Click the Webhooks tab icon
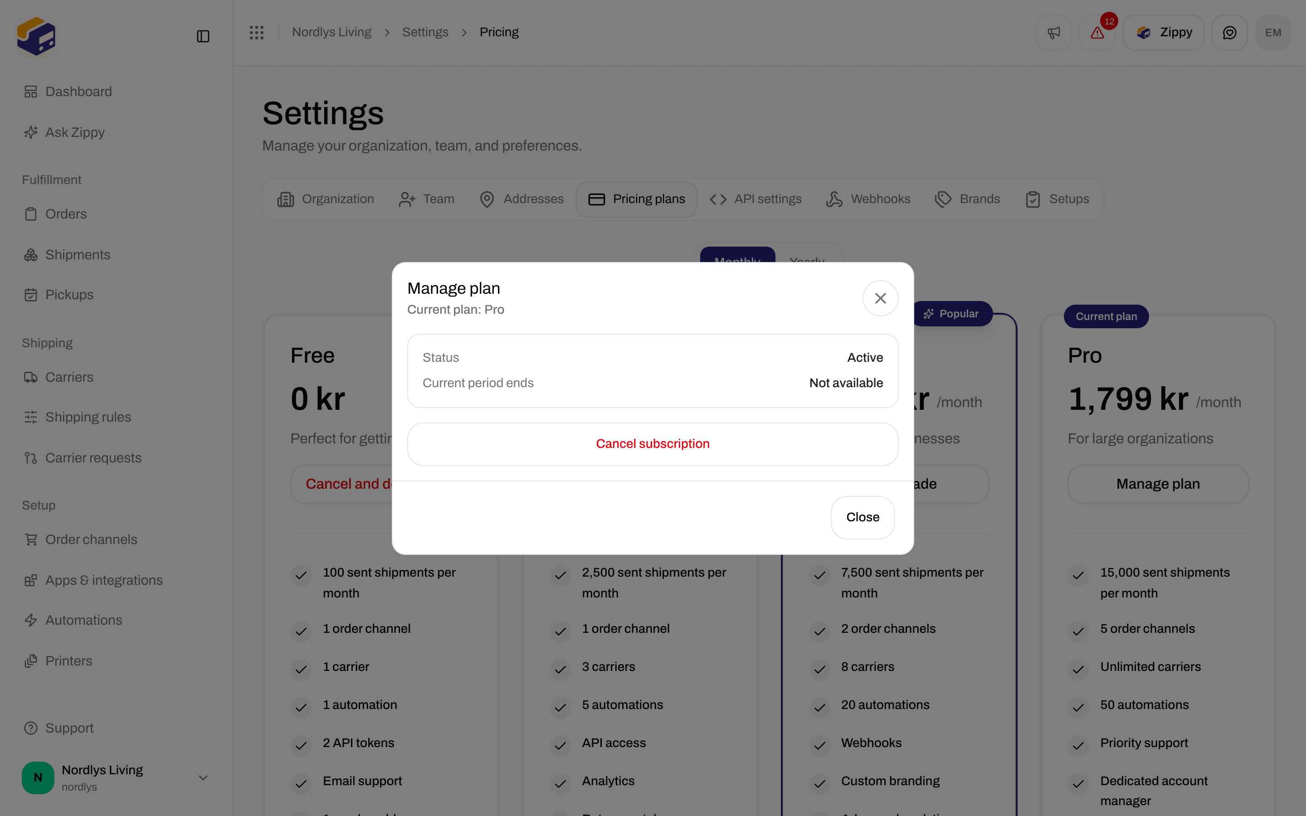 point(834,199)
